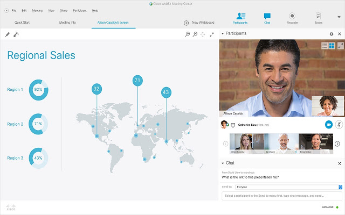345x215 pixels.
Task: Show next participant video thumbnails
Action: pyautogui.click(x=337, y=144)
